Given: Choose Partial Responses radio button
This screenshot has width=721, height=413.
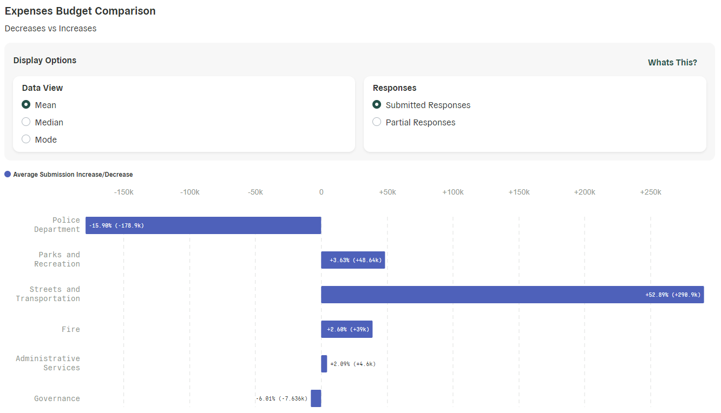Looking at the screenshot, I should (x=377, y=122).
